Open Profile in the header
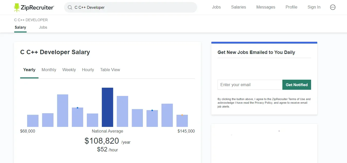Viewport: 347px width, 163px height. 291,7
